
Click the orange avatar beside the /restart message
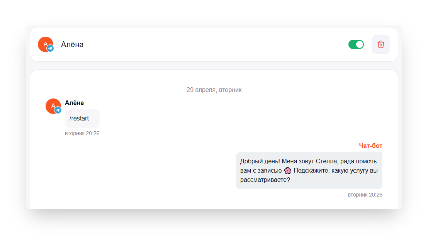click(53, 106)
